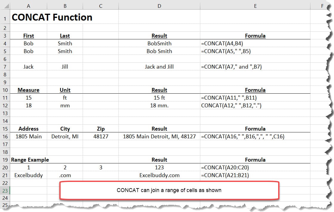This screenshot has width=334, height=212.
Task: Click the cell showing Jack and Jill
Action: tap(159, 66)
